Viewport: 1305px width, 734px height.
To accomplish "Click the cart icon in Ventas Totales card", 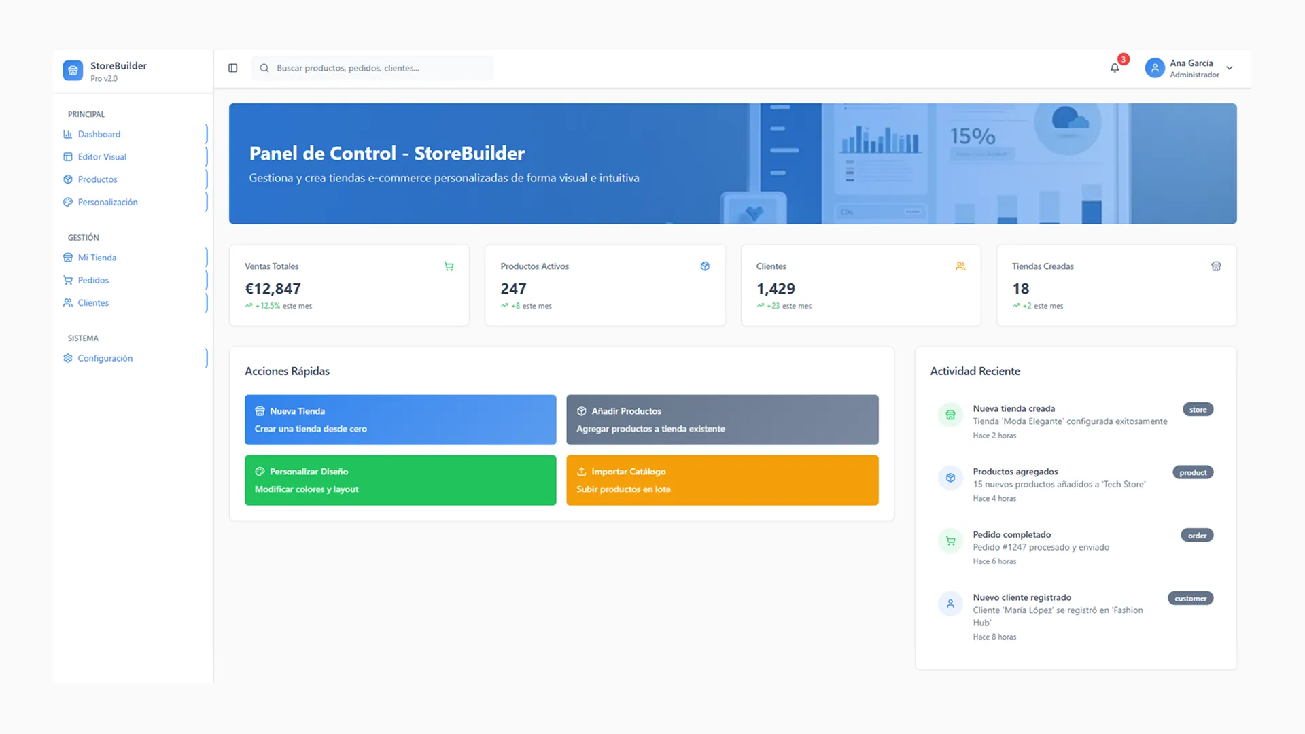I will [449, 266].
